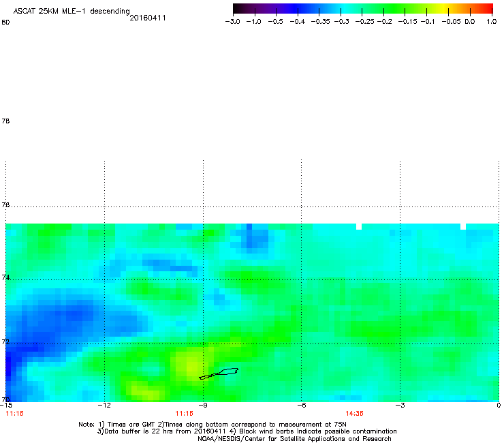Screen dimensions: 504x443
Task: Click the -0.3 color scale label
Action: tap(342, 22)
